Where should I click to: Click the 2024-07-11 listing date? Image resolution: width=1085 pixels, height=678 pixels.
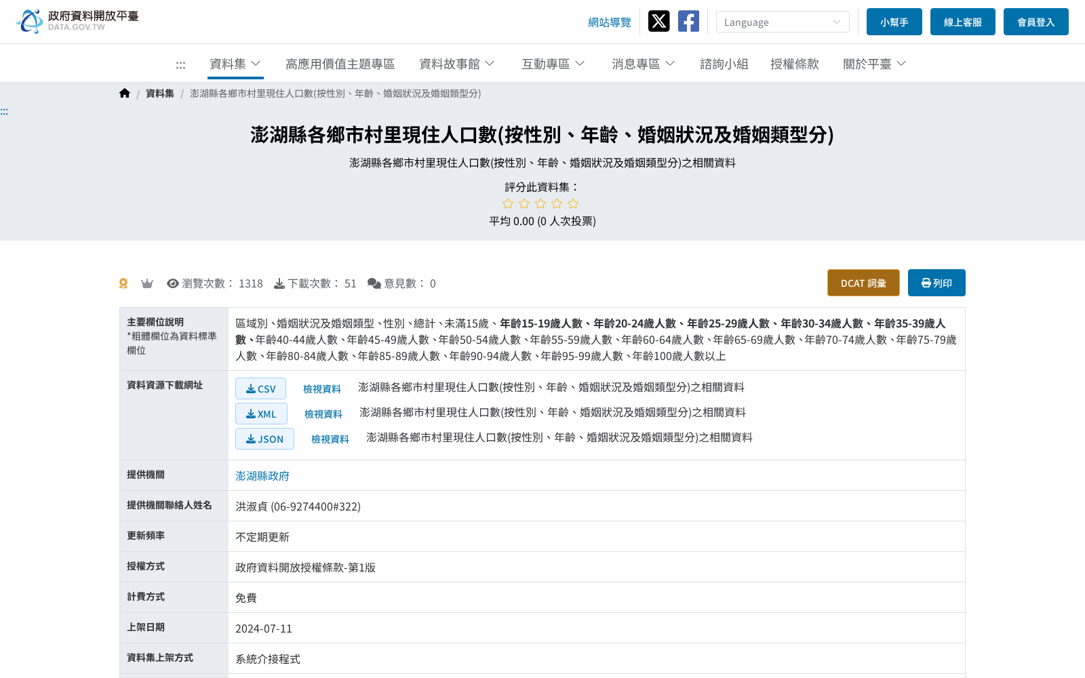click(264, 629)
